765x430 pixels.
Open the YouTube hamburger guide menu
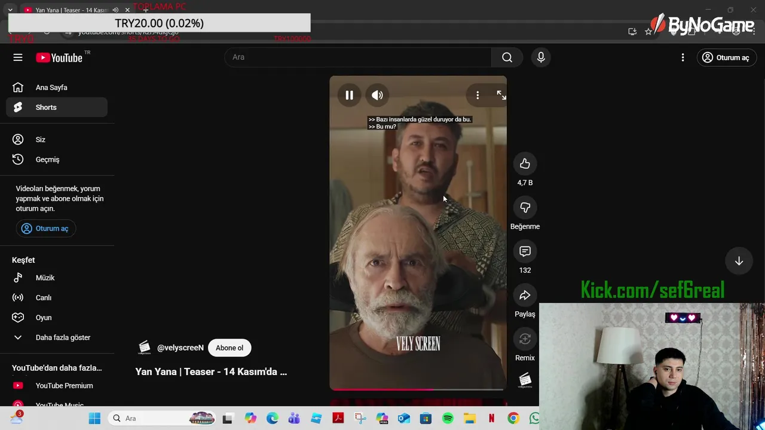coord(18,57)
